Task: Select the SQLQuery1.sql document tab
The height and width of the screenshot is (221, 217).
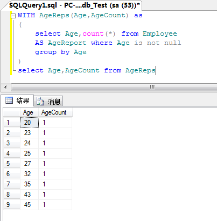Action: (x=74, y=5)
